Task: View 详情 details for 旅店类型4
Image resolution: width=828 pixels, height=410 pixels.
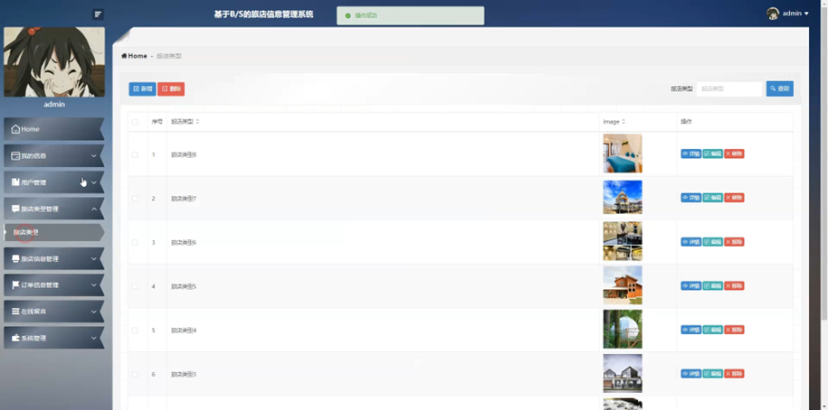Action: click(690, 330)
